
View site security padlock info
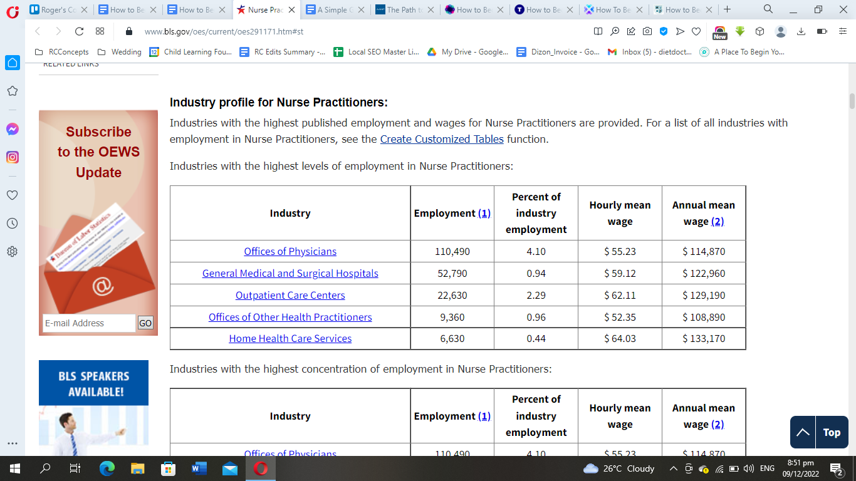click(x=129, y=31)
